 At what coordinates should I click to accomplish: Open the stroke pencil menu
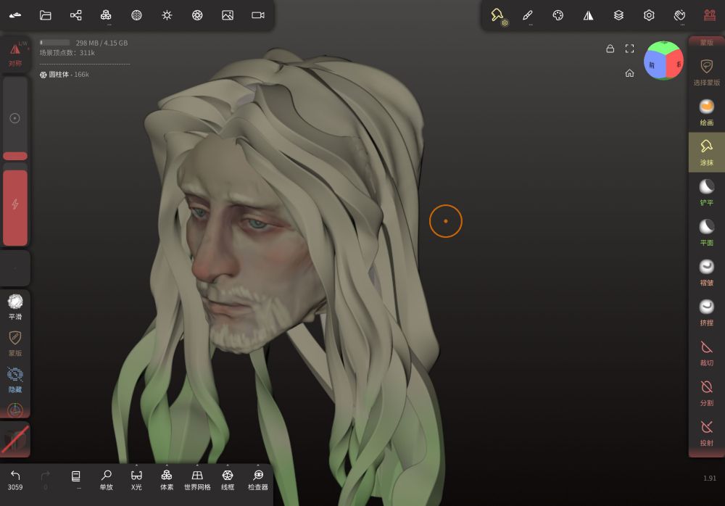(x=528, y=15)
